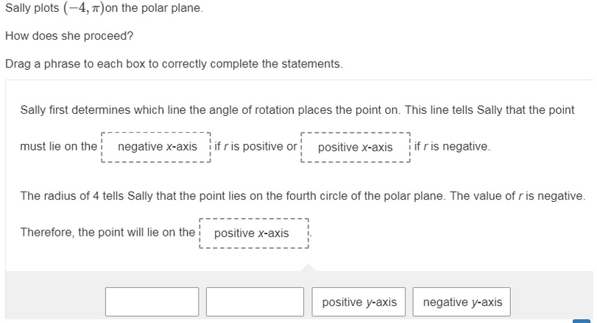
Task: Click the "if r is positive or" text
Action: [255, 146]
